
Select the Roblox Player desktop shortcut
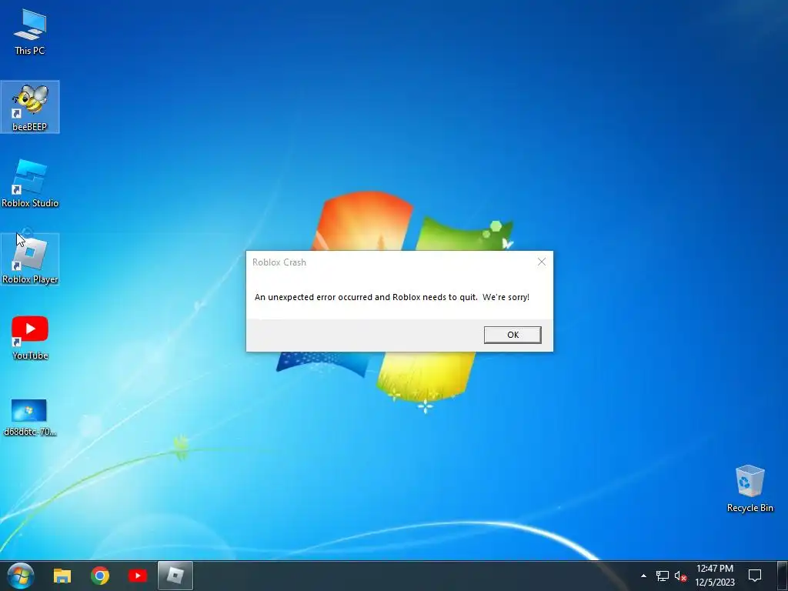(x=30, y=259)
